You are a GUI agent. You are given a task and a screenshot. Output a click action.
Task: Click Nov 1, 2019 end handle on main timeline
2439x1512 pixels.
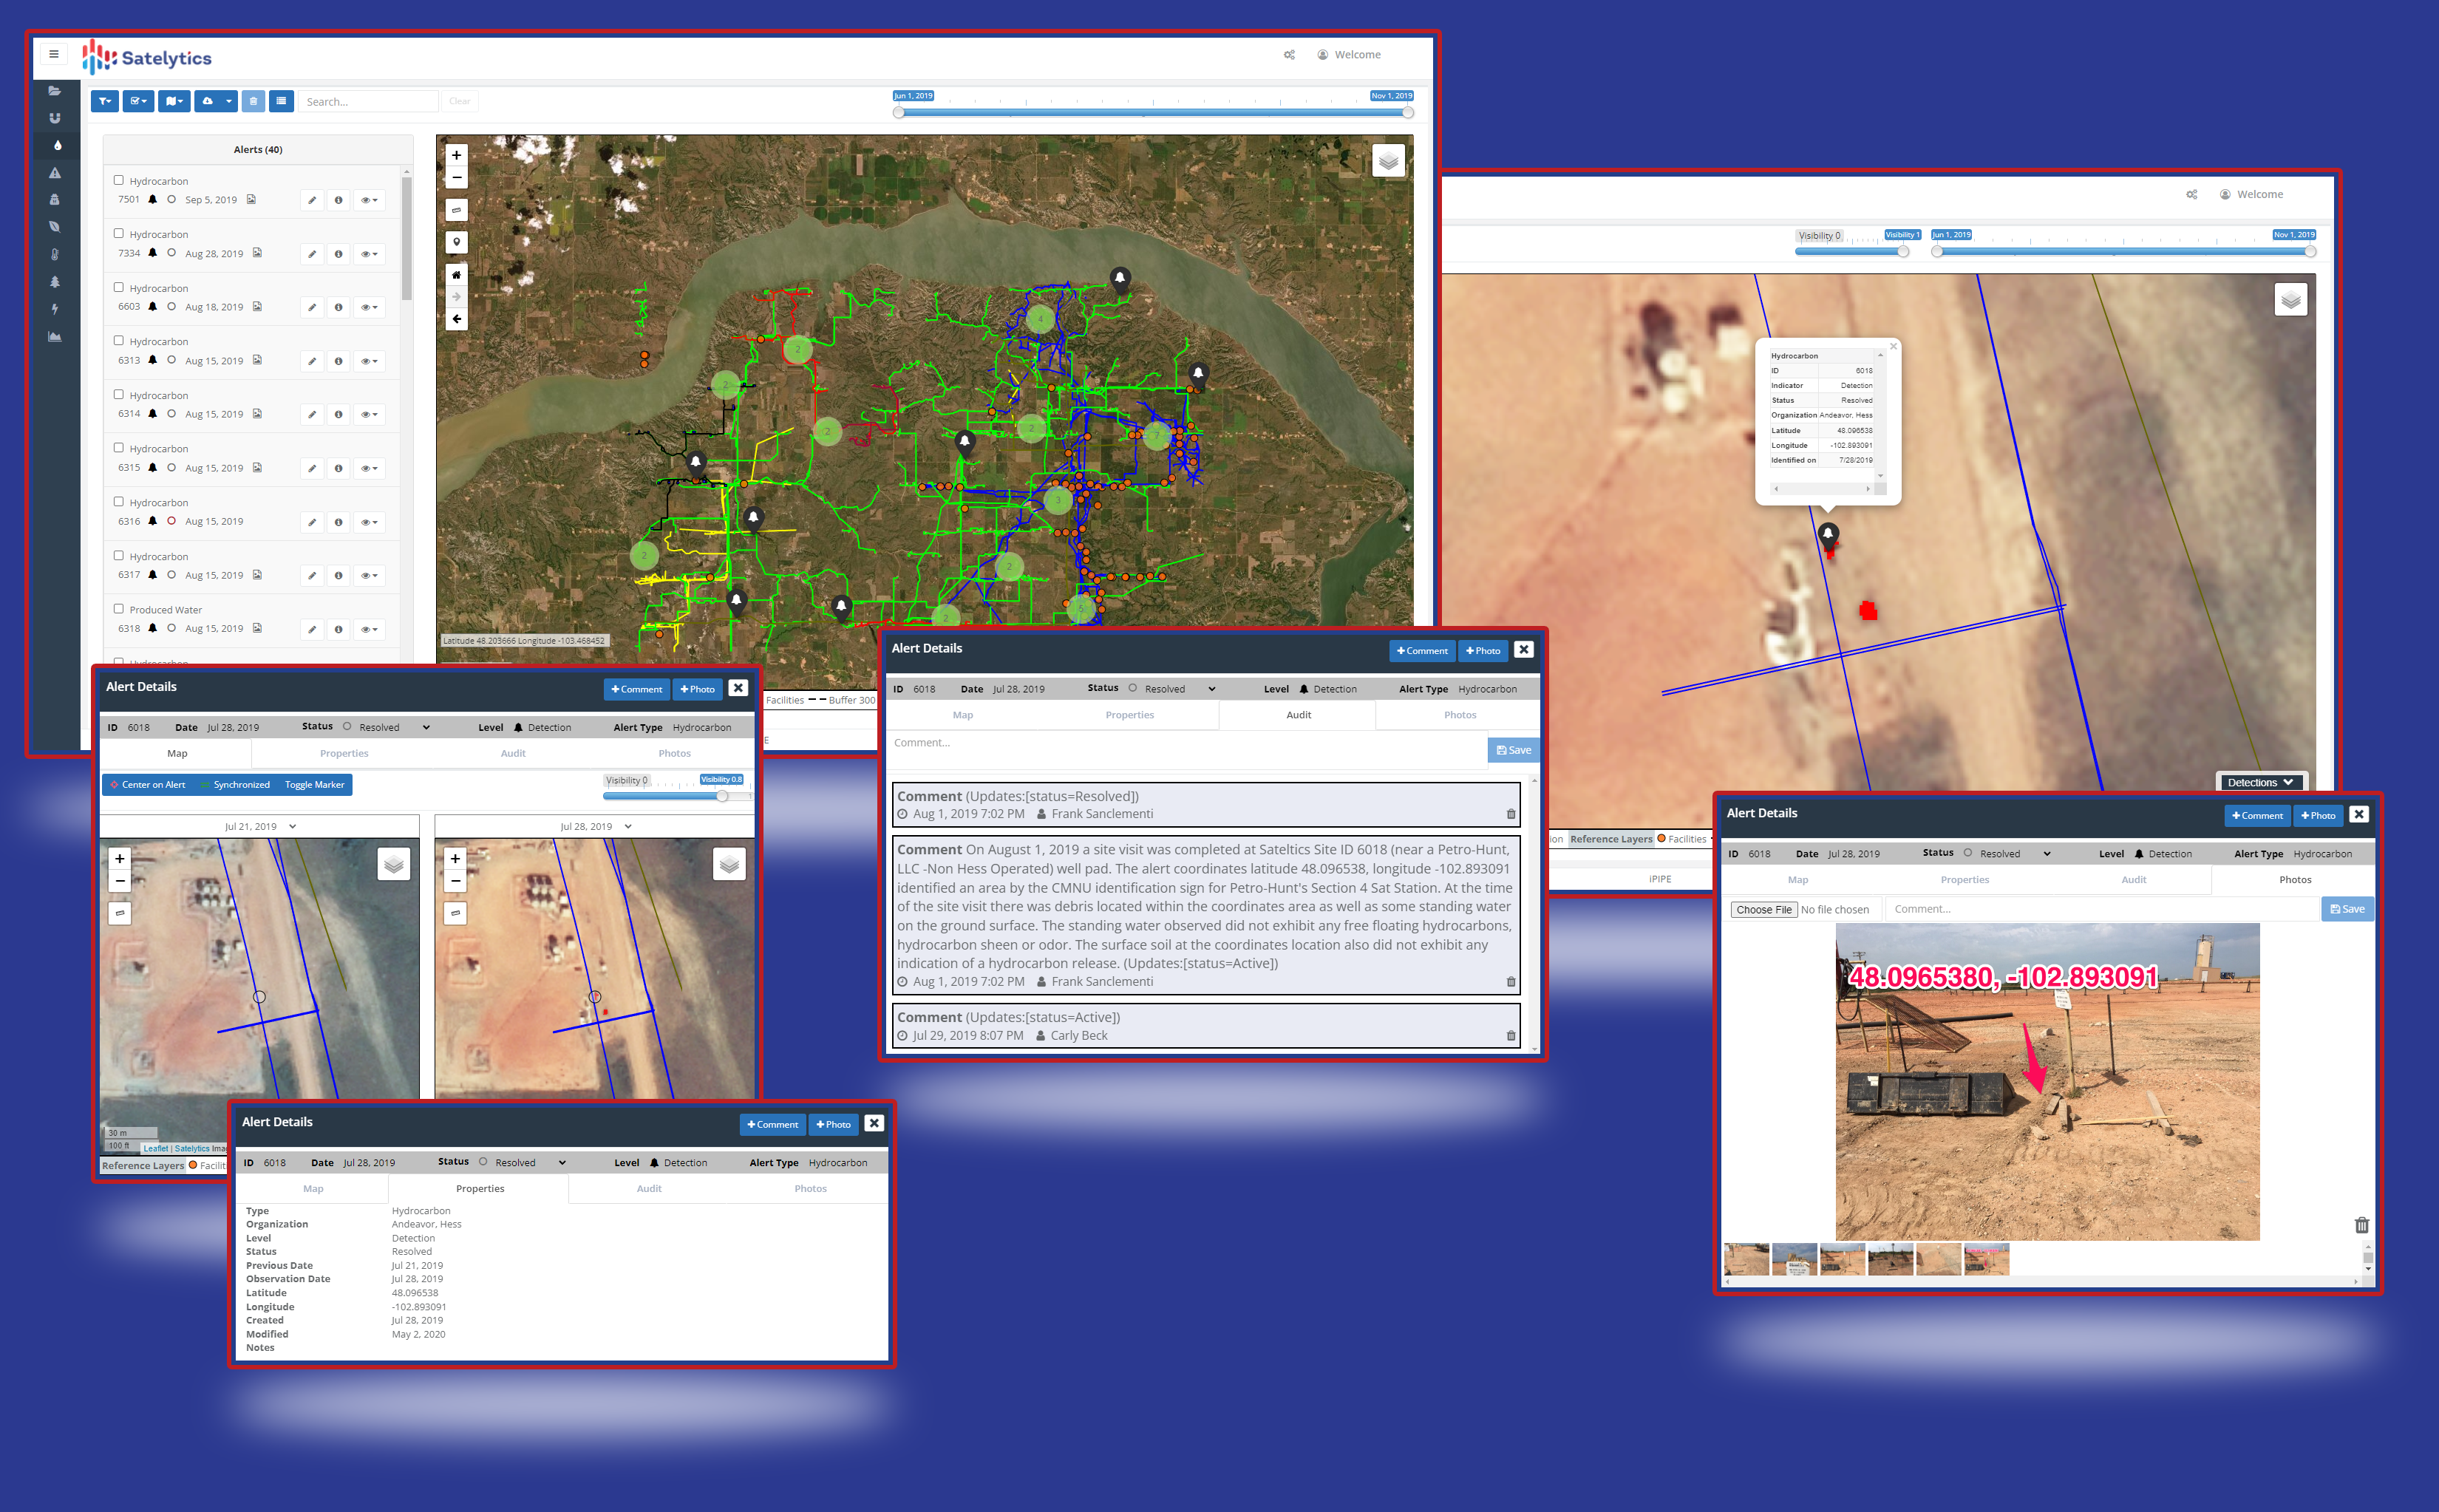pos(1408,113)
